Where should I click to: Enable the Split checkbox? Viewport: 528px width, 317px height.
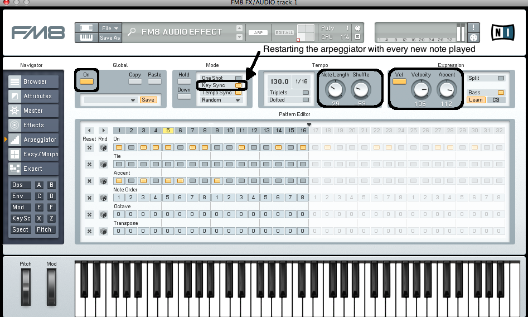coord(501,78)
